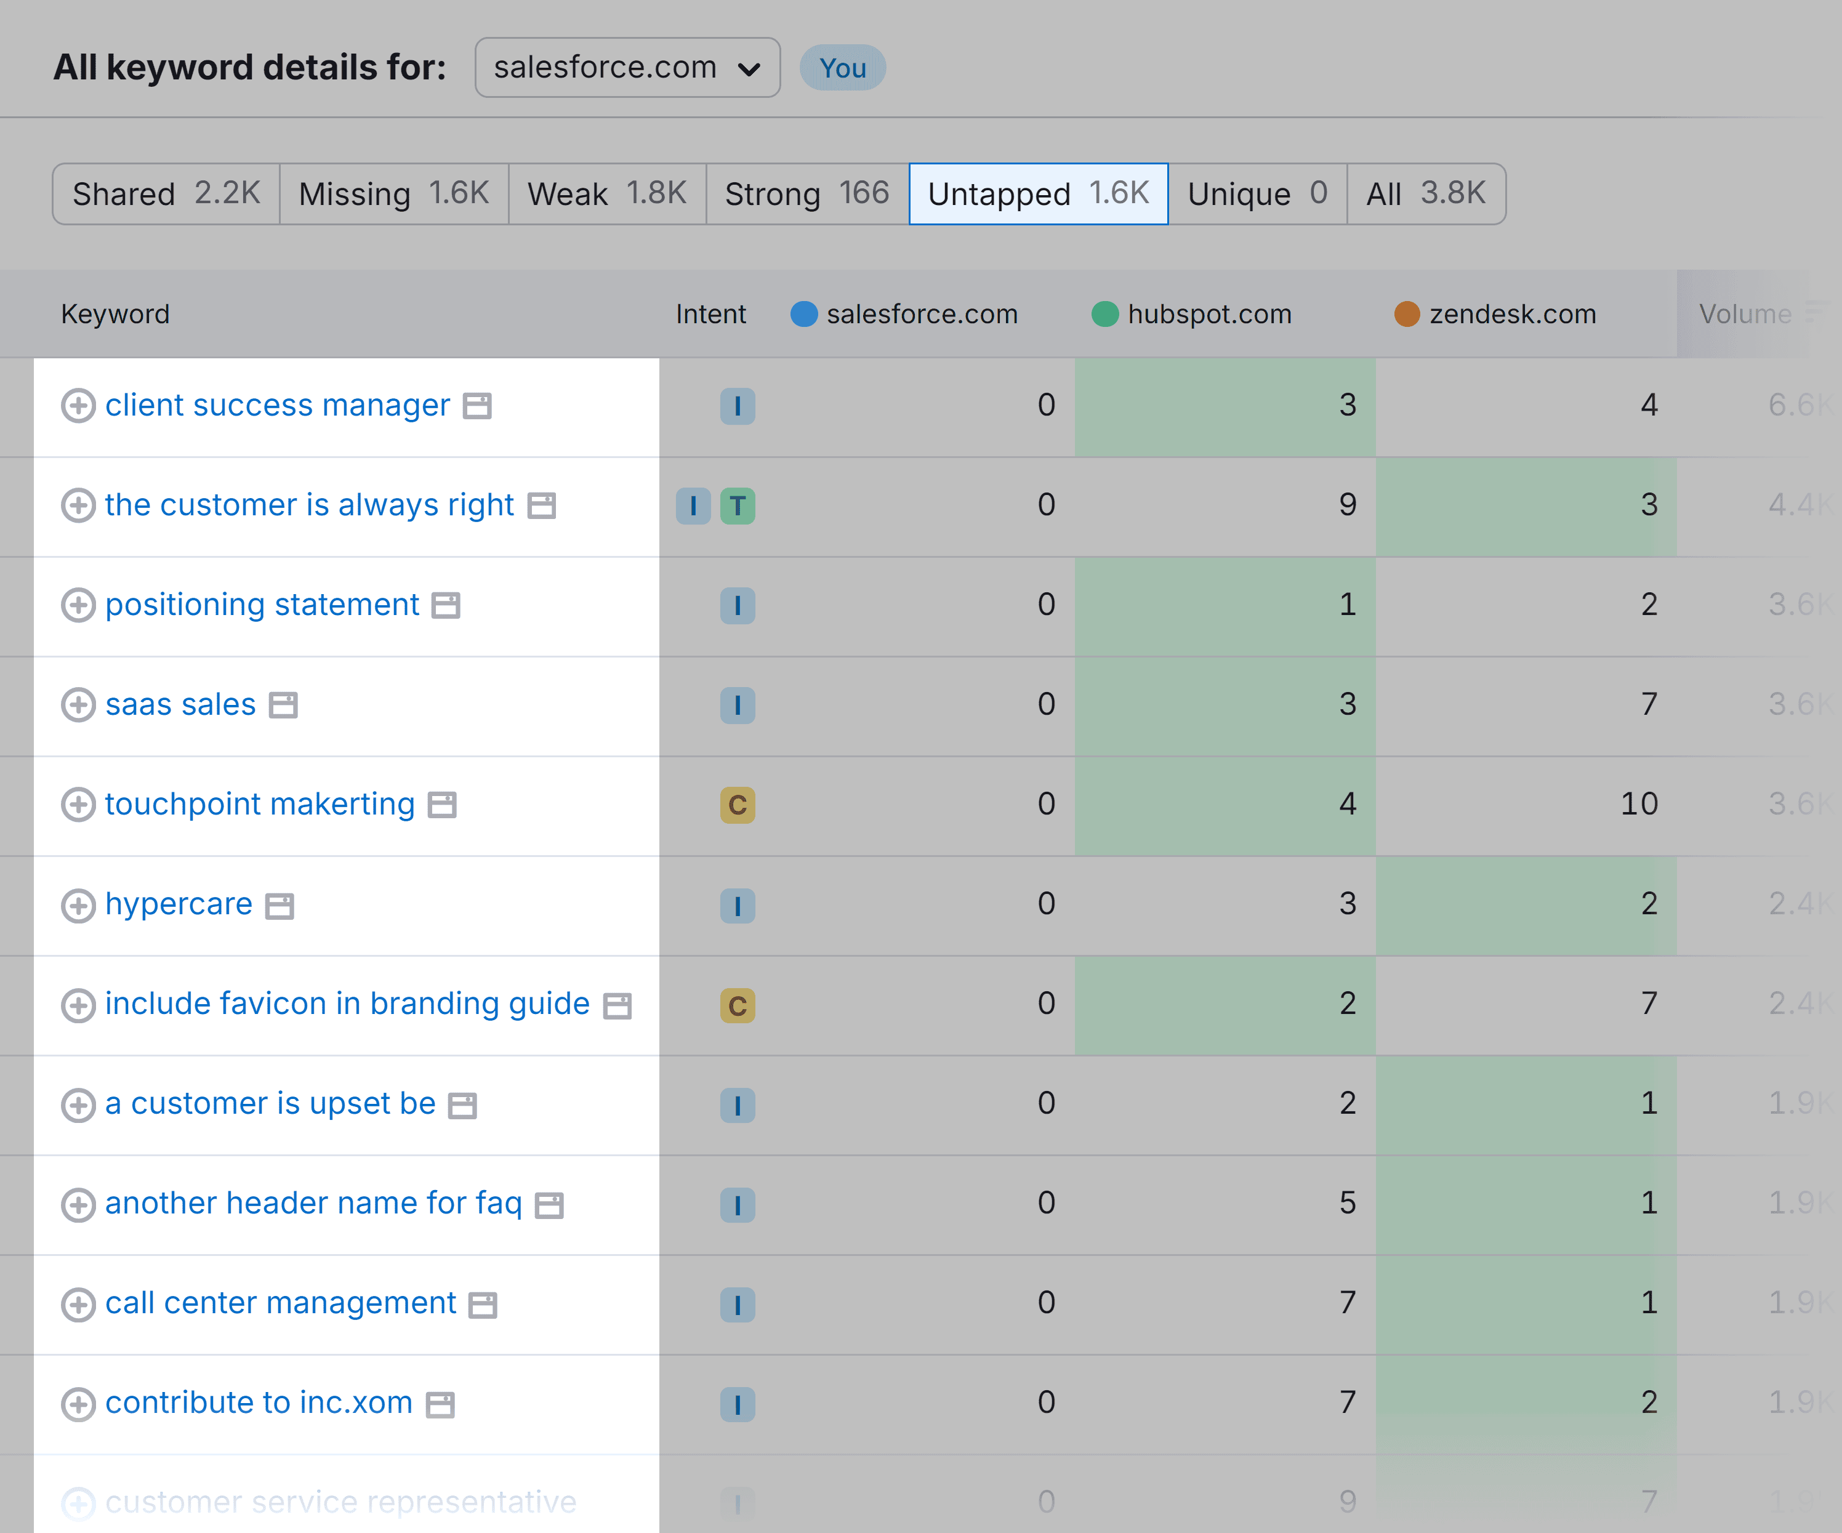View SERP icon for 'include favicon in branding guide'

tap(617, 1005)
